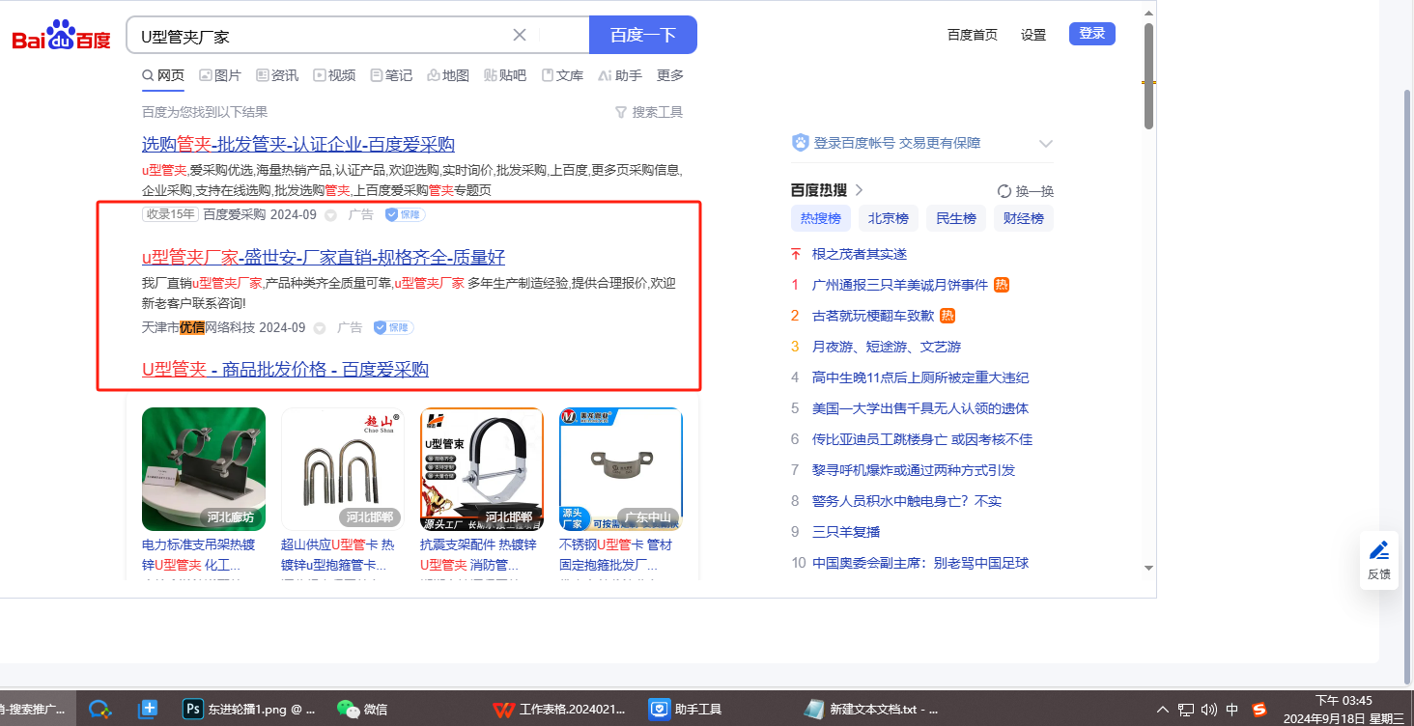Click the 反馈 feedback button
The width and height of the screenshot is (1414, 726).
tap(1379, 560)
